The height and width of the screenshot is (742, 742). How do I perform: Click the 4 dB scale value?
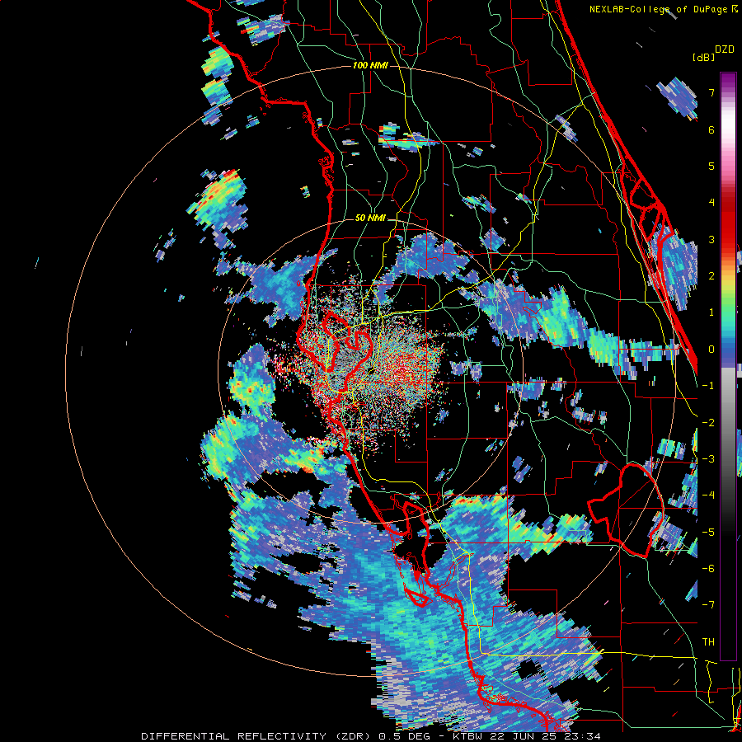711,203
